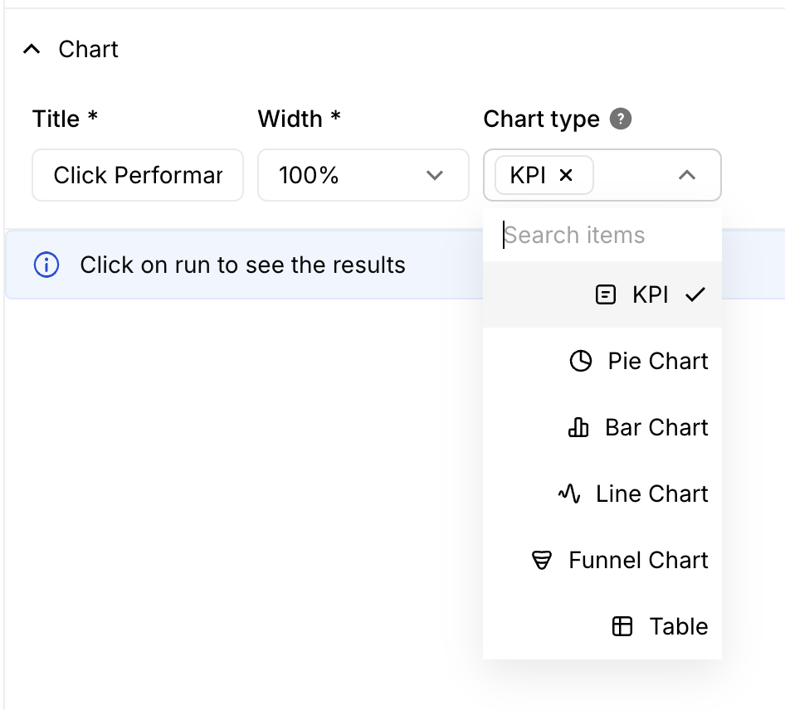
Task: Close the Chart type dropdown arrow
Action: [687, 175]
